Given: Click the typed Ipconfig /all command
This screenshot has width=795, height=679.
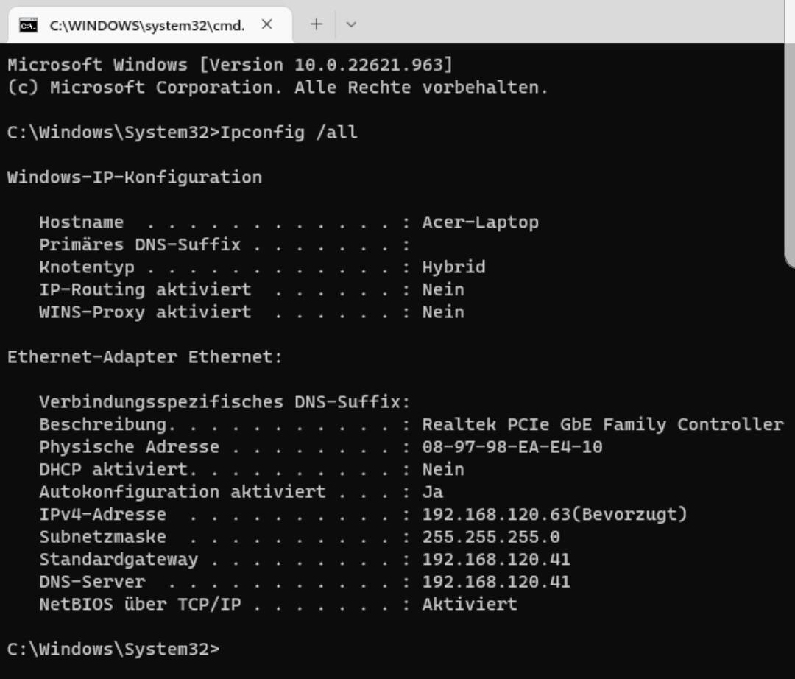Looking at the screenshot, I should pos(289,133).
